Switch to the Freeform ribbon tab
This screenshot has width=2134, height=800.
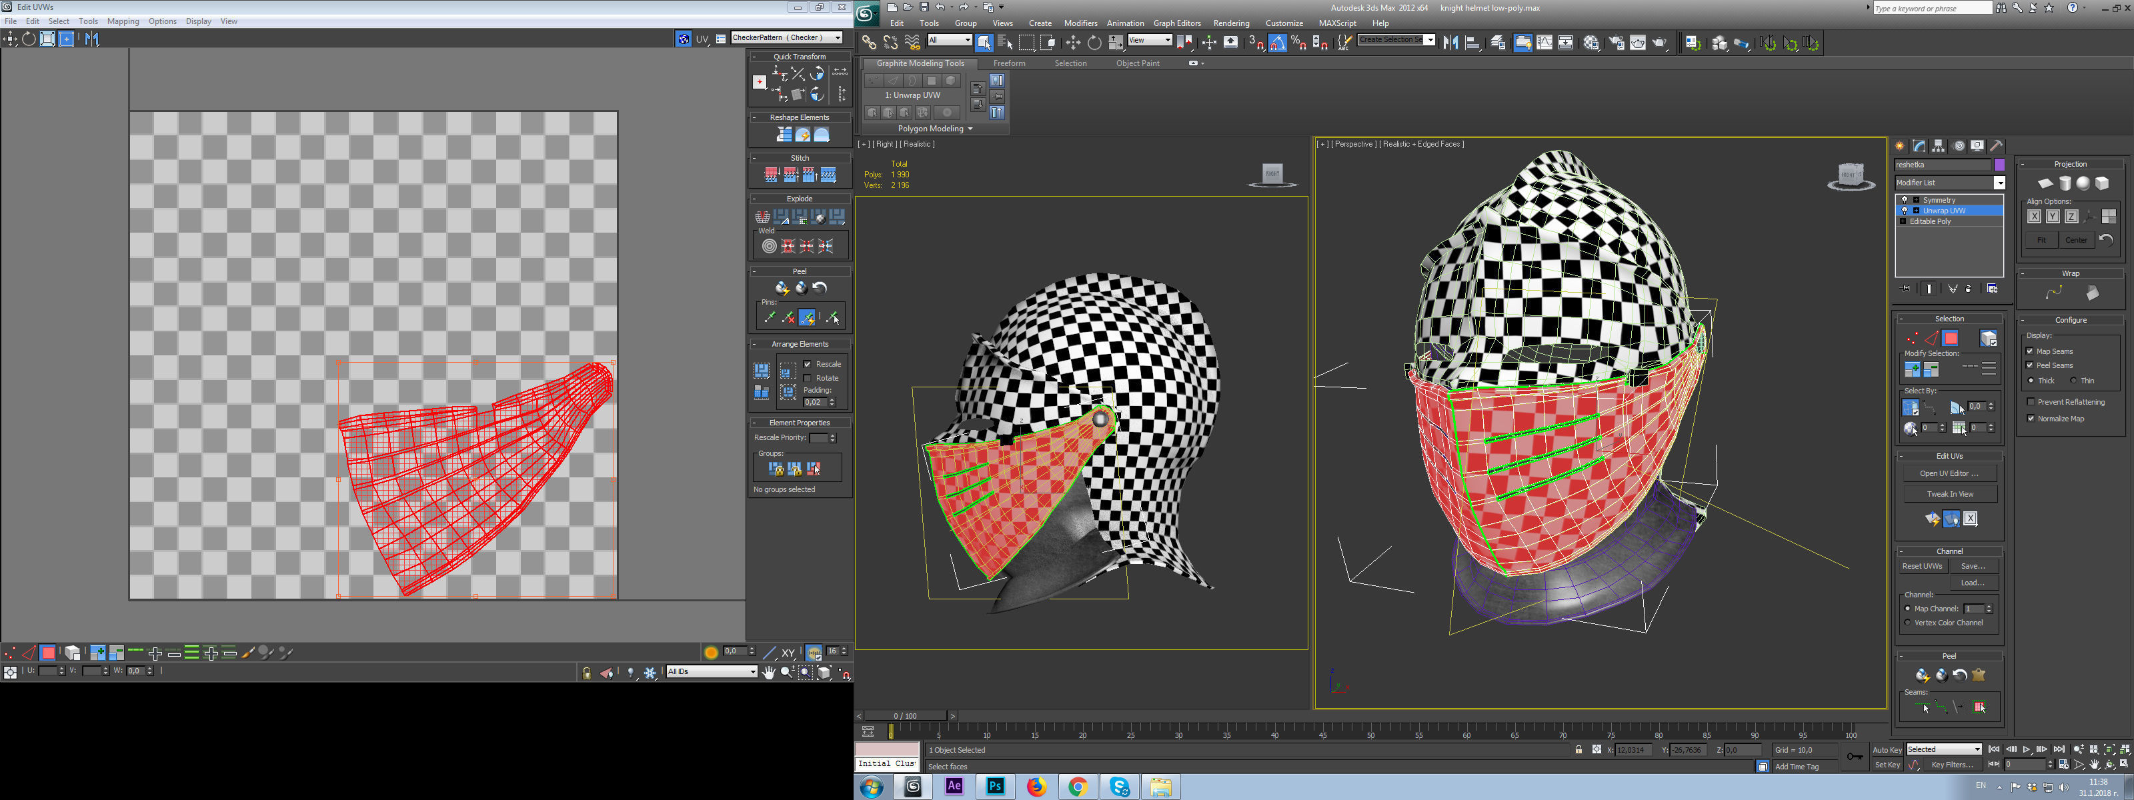tap(1009, 64)
